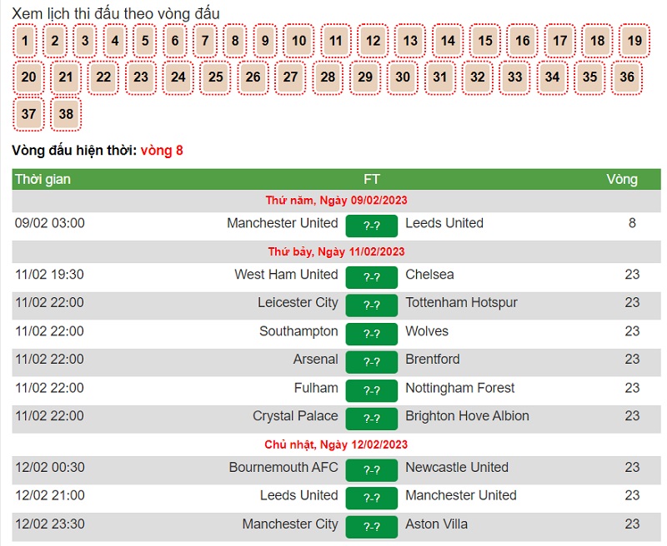Click the red 'vòng 8' current round link

[x=162, y=151]
